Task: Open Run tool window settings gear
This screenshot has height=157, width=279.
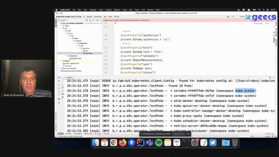Action: (270, 78)
